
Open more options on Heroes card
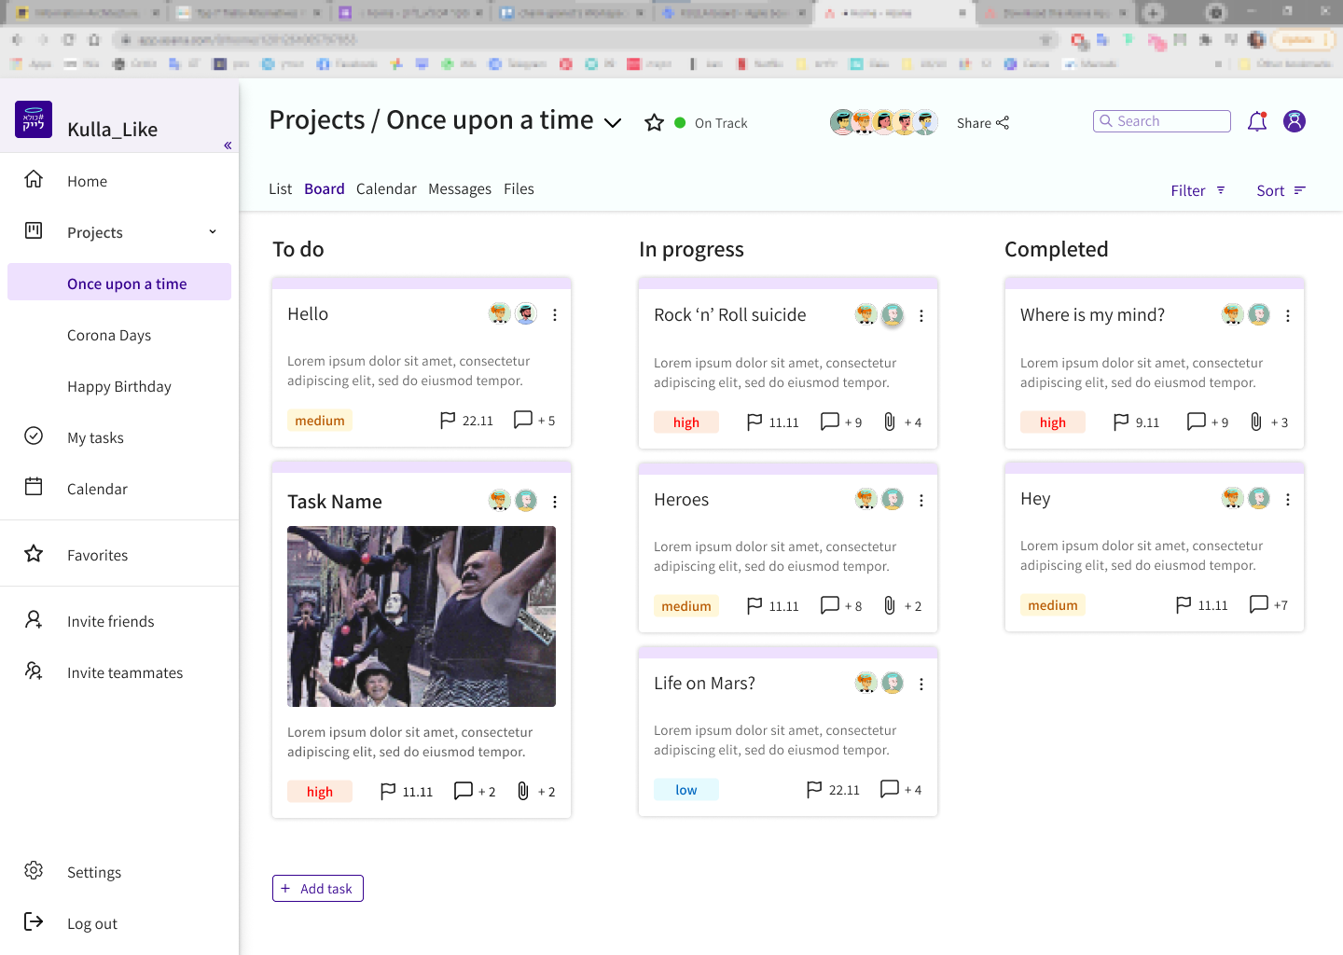click(921, 501)
